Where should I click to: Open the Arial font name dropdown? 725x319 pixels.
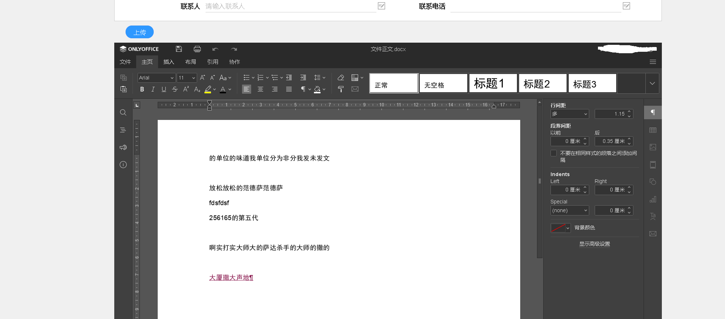pos(172,78)
